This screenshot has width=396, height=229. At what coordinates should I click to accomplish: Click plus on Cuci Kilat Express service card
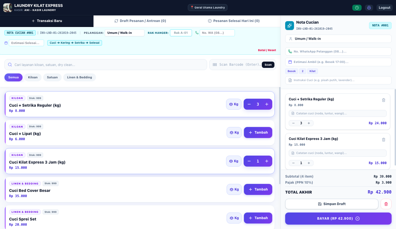coord(267,161)
